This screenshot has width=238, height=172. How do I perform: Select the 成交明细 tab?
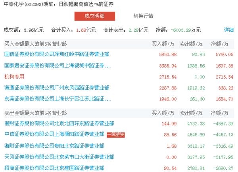[95, 16]
